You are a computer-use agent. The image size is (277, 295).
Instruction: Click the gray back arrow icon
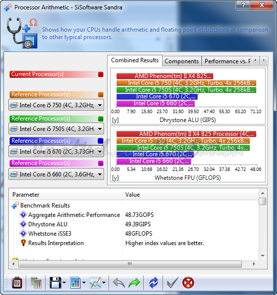(x=119, y=283)
